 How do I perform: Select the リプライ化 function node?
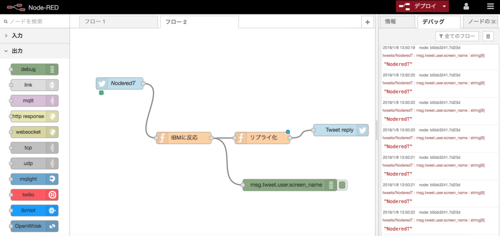coord(262,138)
